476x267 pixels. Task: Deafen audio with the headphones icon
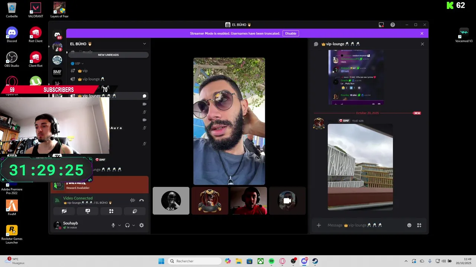tap(127, 225)
